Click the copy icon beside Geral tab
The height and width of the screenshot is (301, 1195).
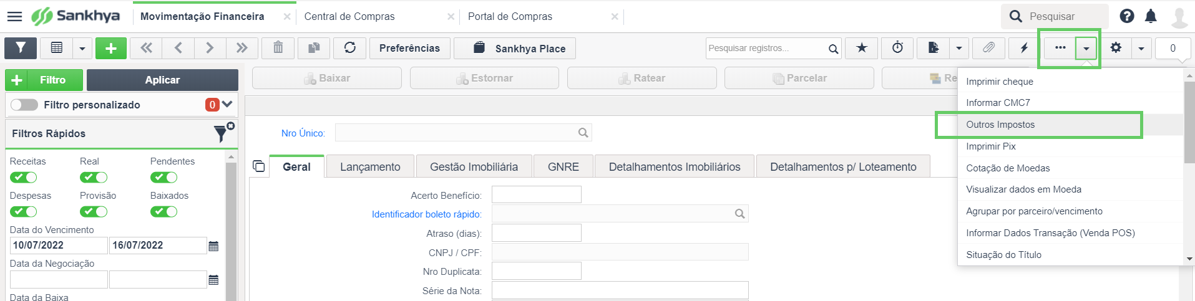coord(259,166)
